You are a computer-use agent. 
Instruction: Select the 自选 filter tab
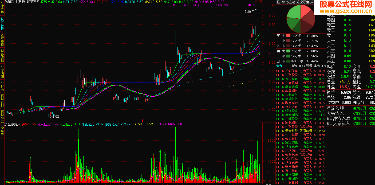coord(294,66)
